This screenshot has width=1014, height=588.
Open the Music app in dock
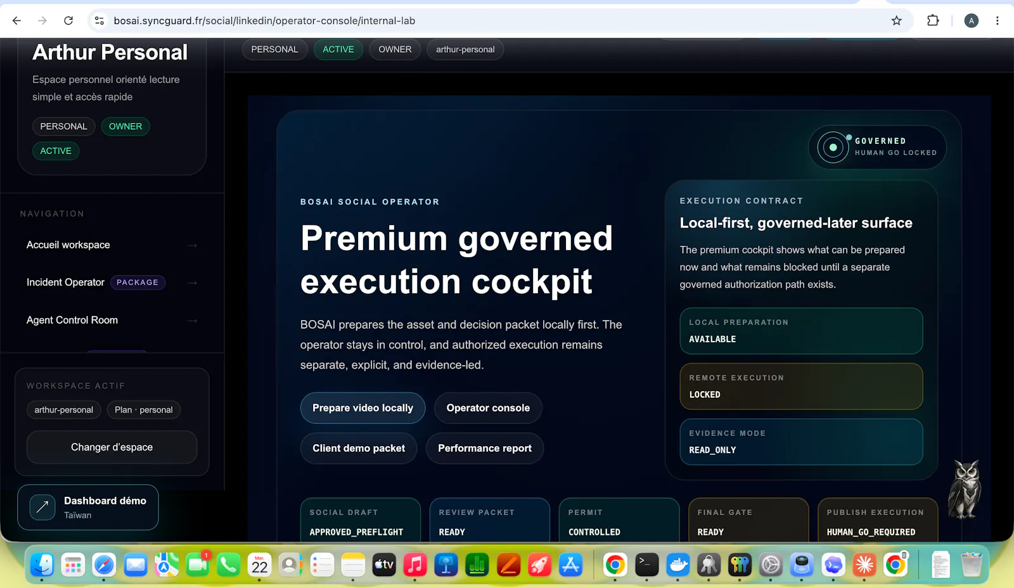(415, 565)
